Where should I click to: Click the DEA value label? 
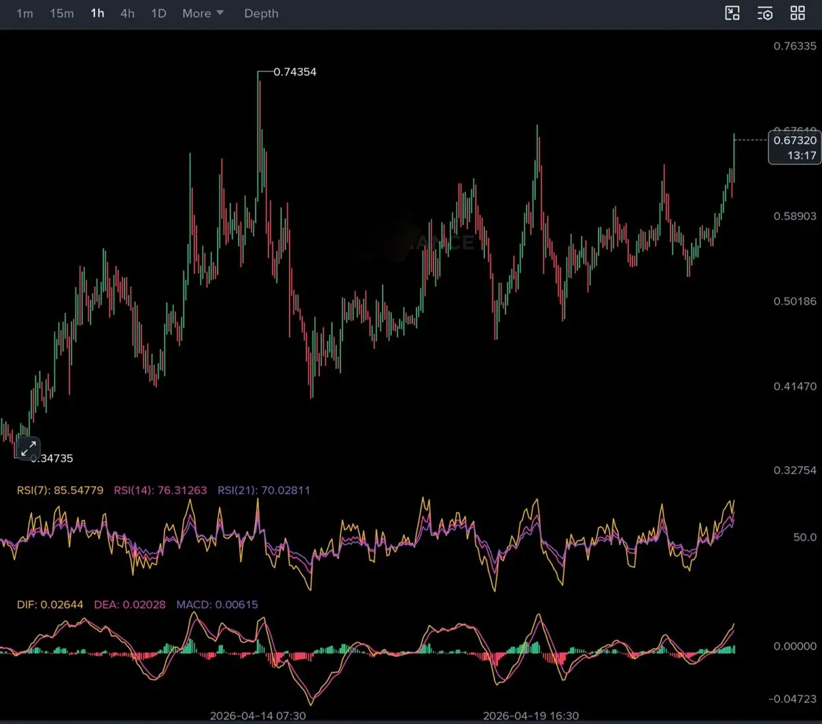(x=129, y=605)
